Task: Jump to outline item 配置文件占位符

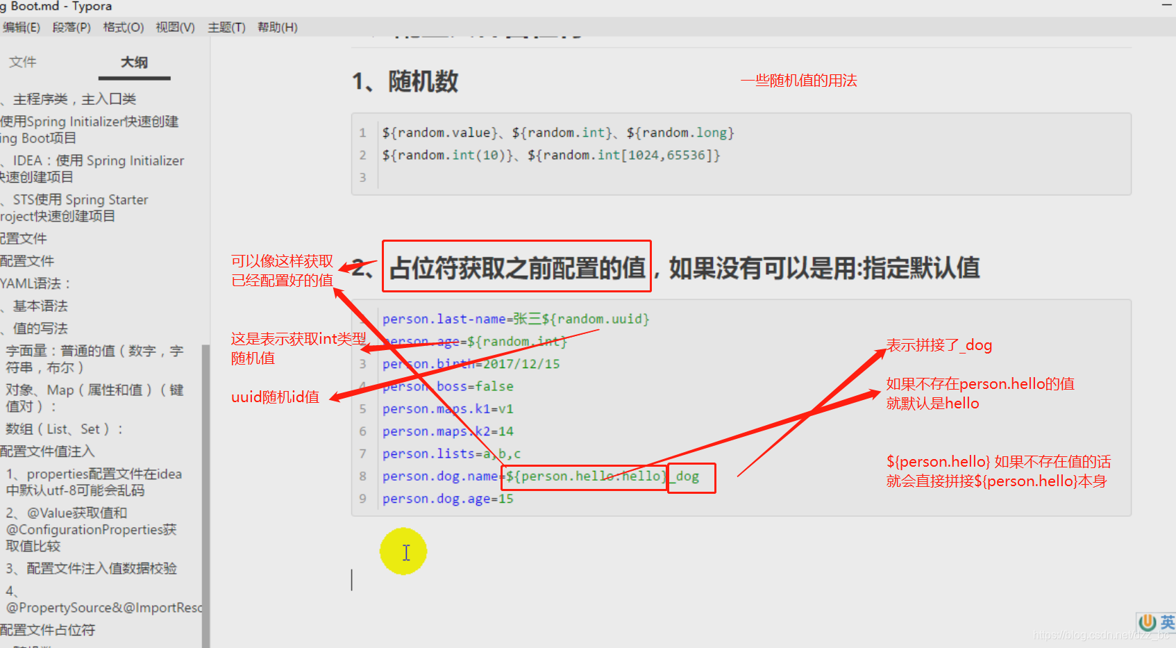Action: 47,630
